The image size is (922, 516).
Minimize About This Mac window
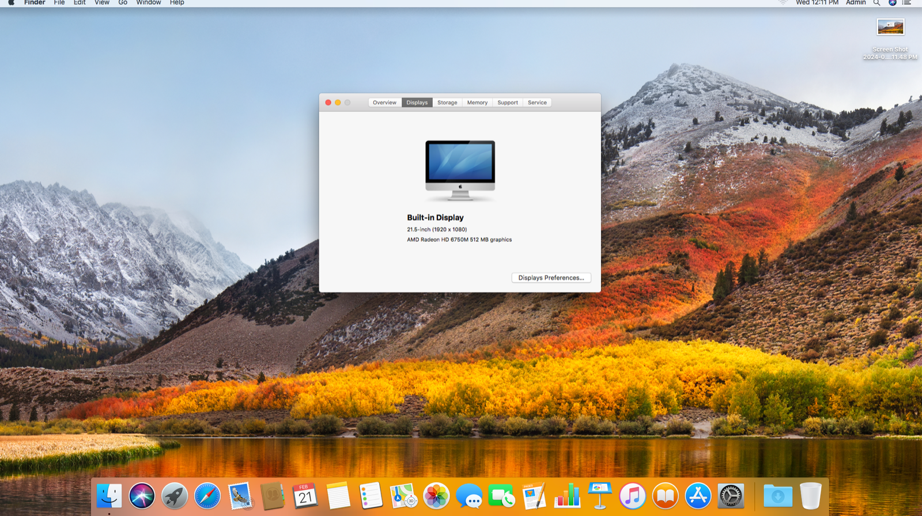(x=338, y=103)
